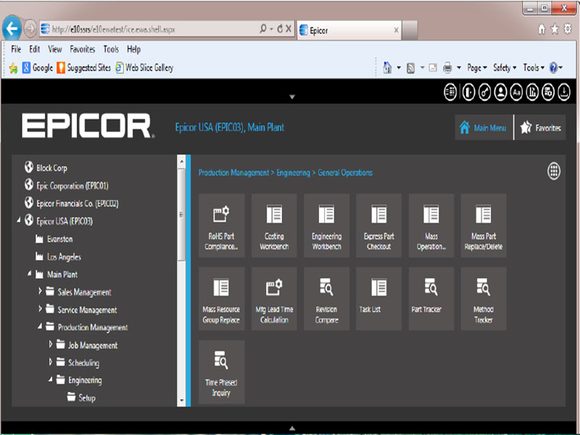Open the File menu
Screen dimensions: 580x435
point(16,49)
